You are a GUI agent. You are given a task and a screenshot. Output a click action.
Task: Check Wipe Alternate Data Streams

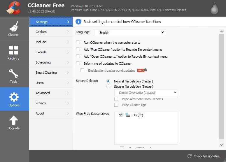click(x=116, y=99)
